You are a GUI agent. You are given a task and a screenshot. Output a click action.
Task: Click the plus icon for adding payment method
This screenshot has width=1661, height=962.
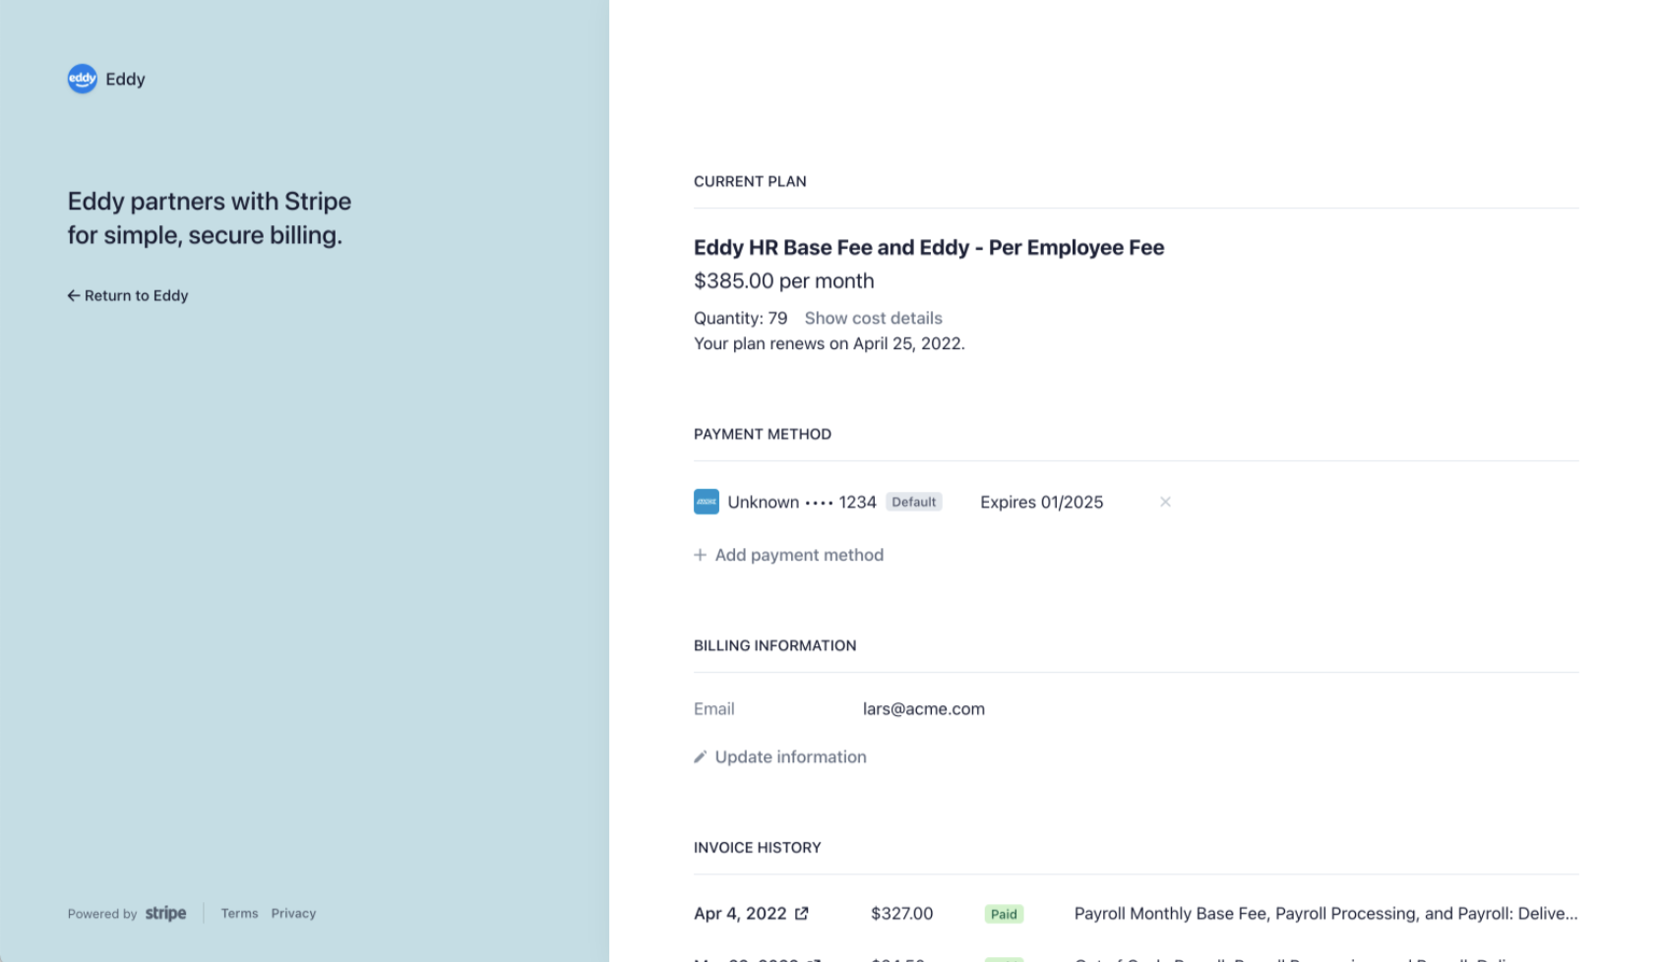tap(701, 555)
